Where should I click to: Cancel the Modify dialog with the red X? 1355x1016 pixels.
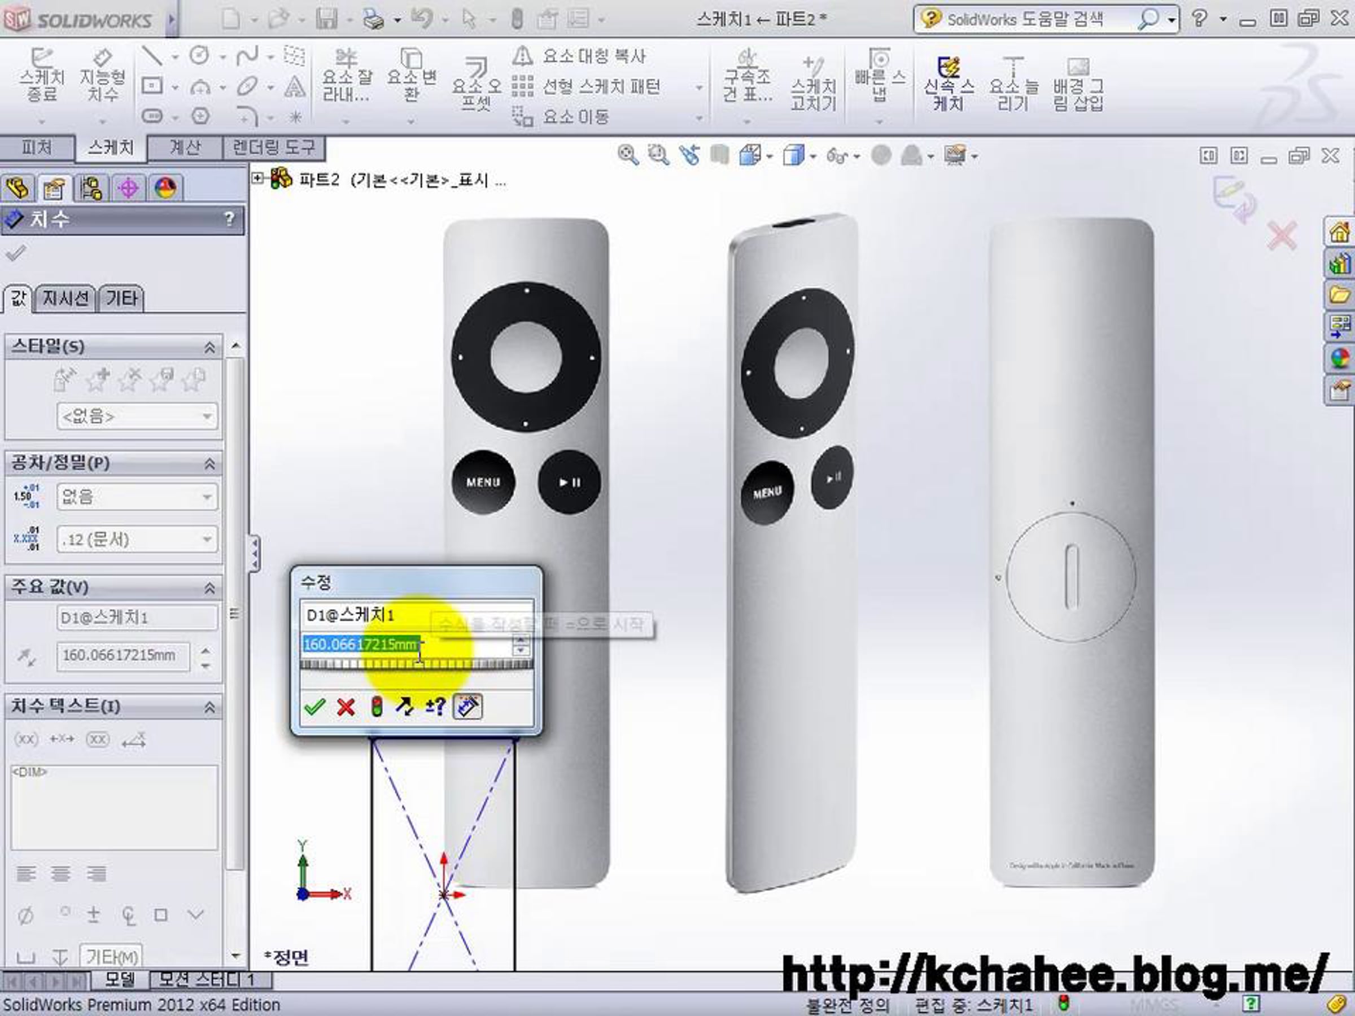(346, 707)
